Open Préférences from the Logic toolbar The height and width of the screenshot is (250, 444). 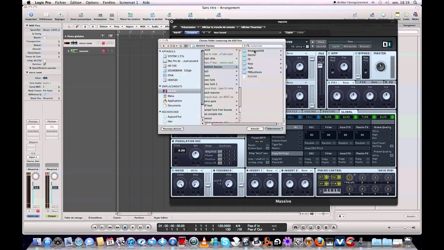(45, 15)
